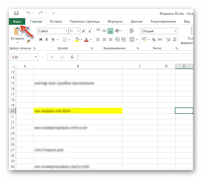The height and width of the screenshot is (179, 202).
Task: Click the text orientation icon
Action: [117, 31]
